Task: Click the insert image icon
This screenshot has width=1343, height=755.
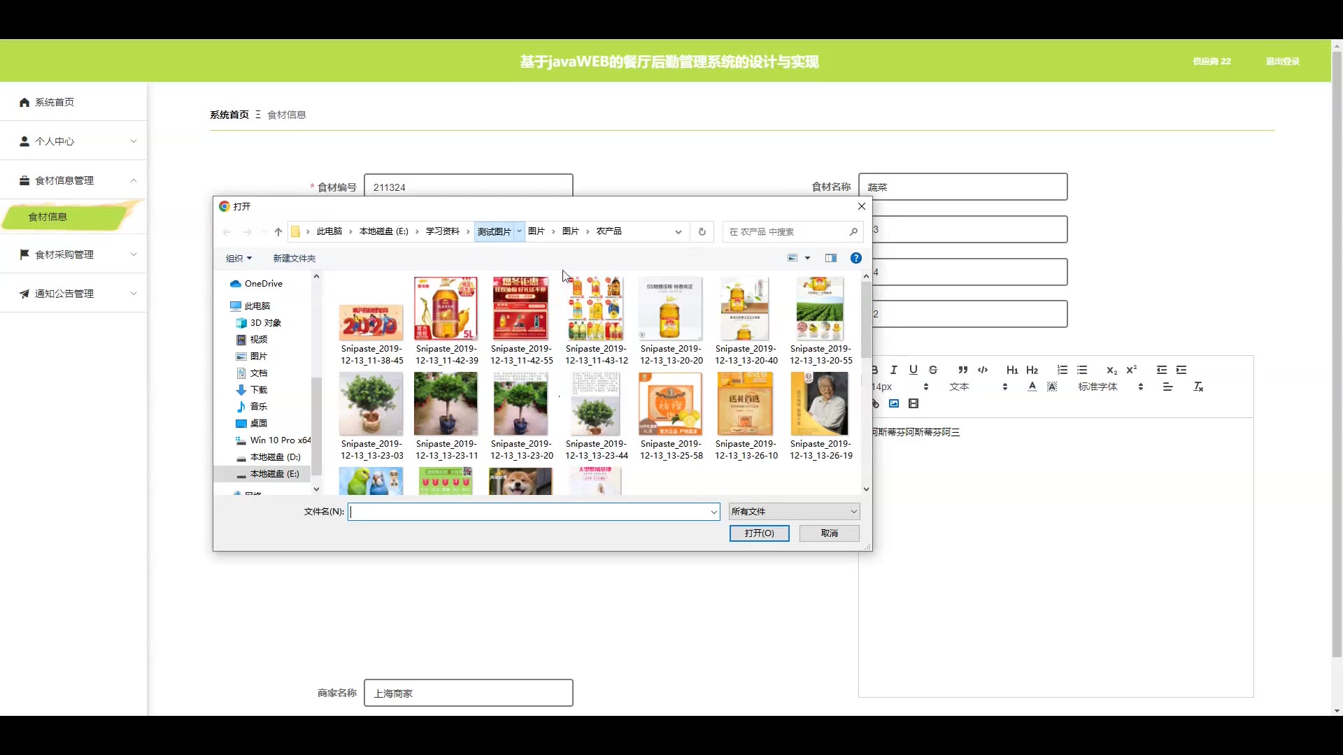Action: (894, 403)
